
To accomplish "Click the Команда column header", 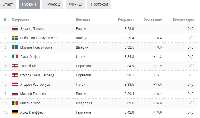I will click(x=83, y=19).
